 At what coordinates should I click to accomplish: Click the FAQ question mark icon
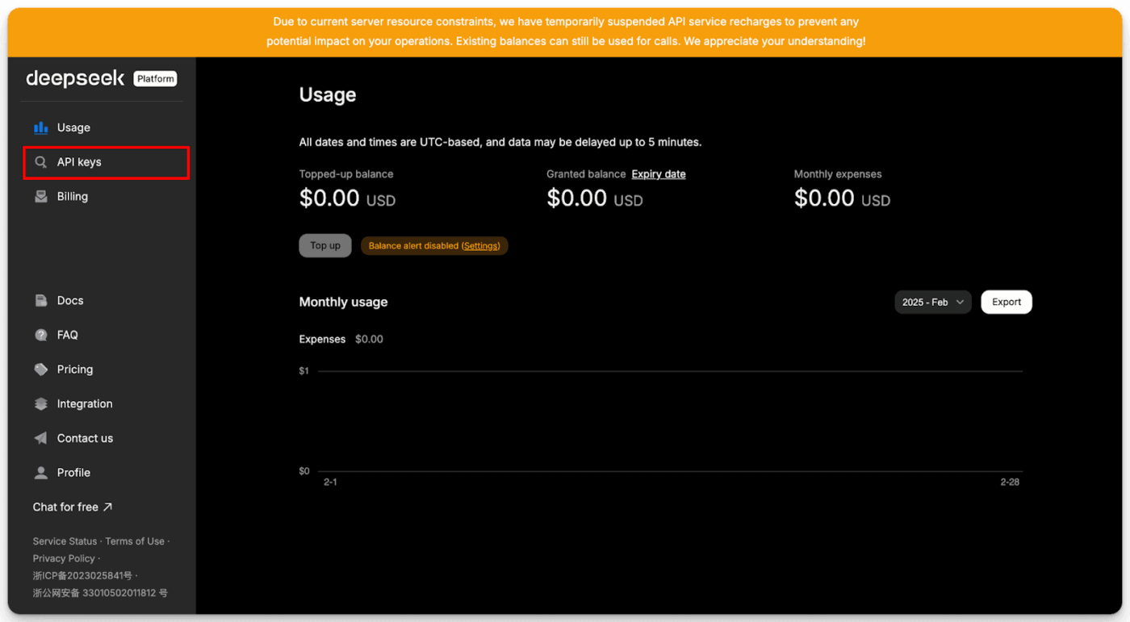[x=40, y=335]
